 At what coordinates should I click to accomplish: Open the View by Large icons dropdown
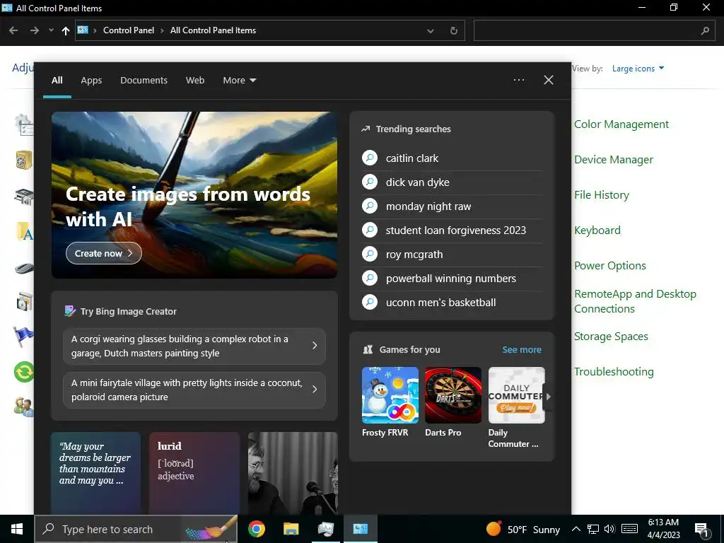tap(638, 69)
